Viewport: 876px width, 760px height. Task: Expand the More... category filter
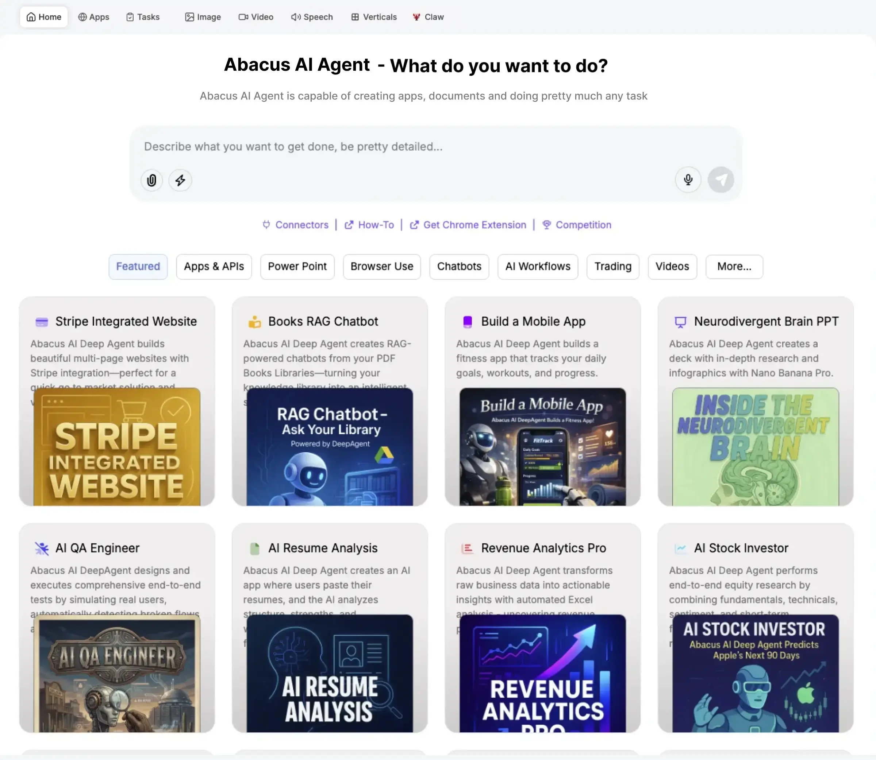[x=734, y=266]
